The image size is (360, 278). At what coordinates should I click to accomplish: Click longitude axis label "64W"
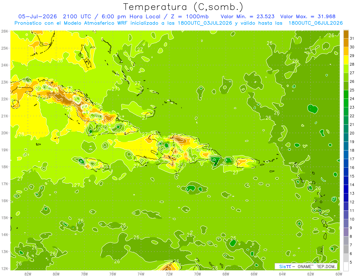coord(282,274)
